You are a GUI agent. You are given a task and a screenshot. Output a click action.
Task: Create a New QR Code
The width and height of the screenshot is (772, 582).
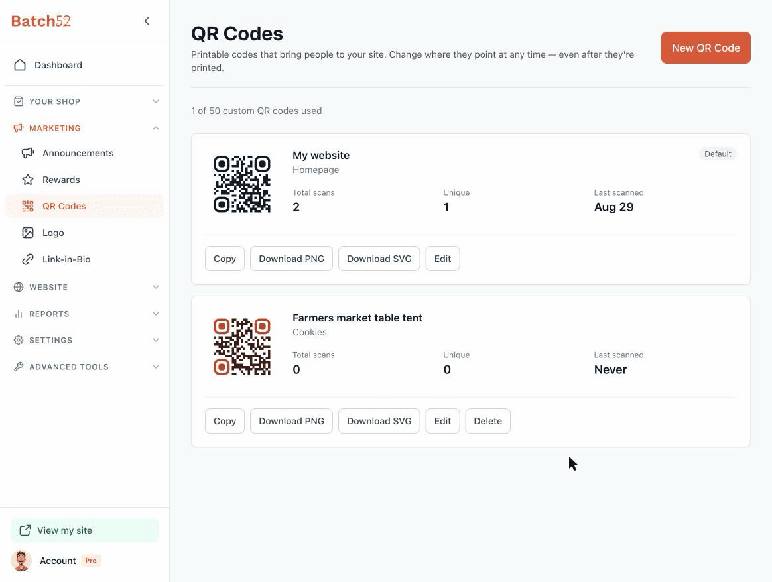(x=706, y=48)
